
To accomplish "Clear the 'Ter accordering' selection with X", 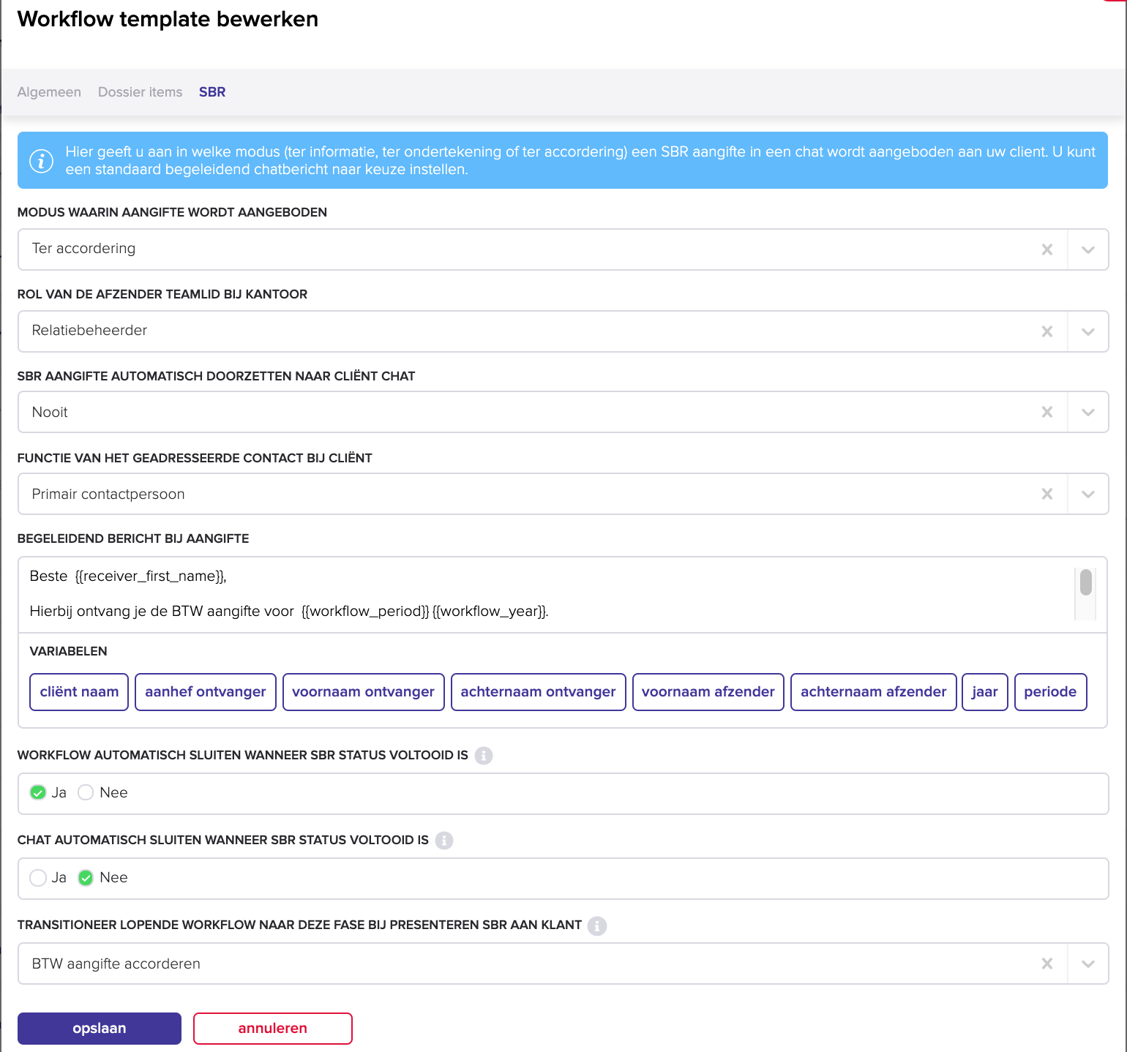I will tap(1047, 249).
